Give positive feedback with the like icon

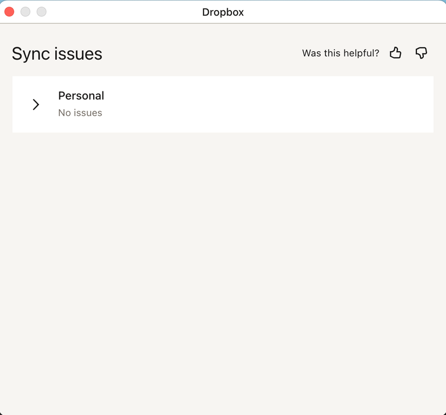(x=395, y=53)
